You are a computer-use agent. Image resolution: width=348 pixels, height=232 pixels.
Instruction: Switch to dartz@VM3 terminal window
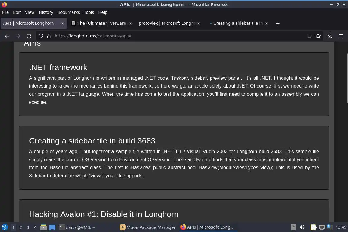(77, 227)
